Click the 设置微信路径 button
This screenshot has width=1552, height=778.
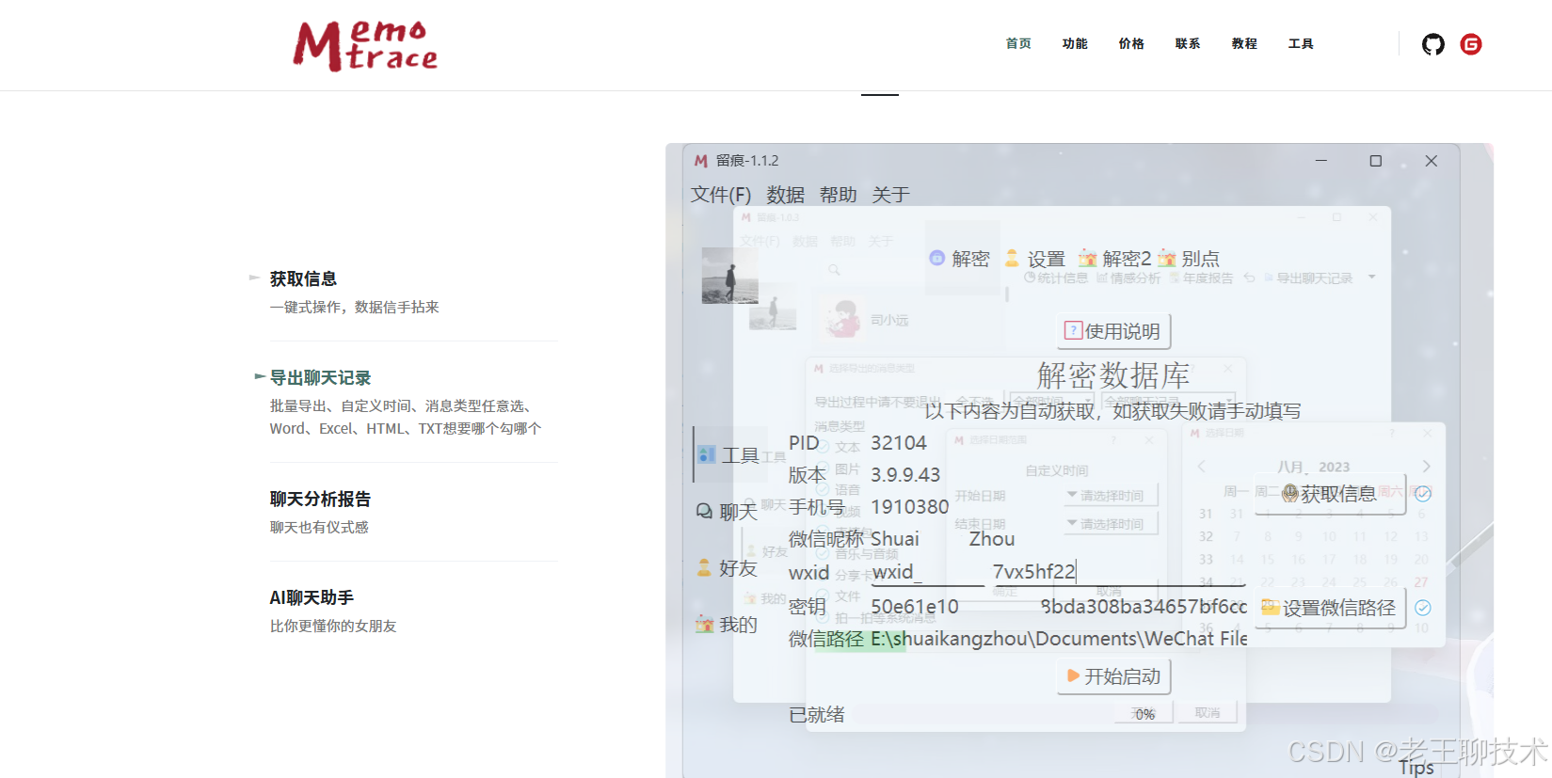coord(1330,608)
